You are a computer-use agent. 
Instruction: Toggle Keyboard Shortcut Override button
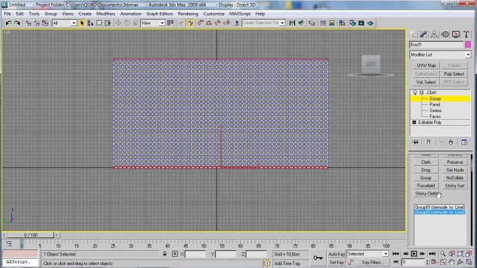pos(190,23)
